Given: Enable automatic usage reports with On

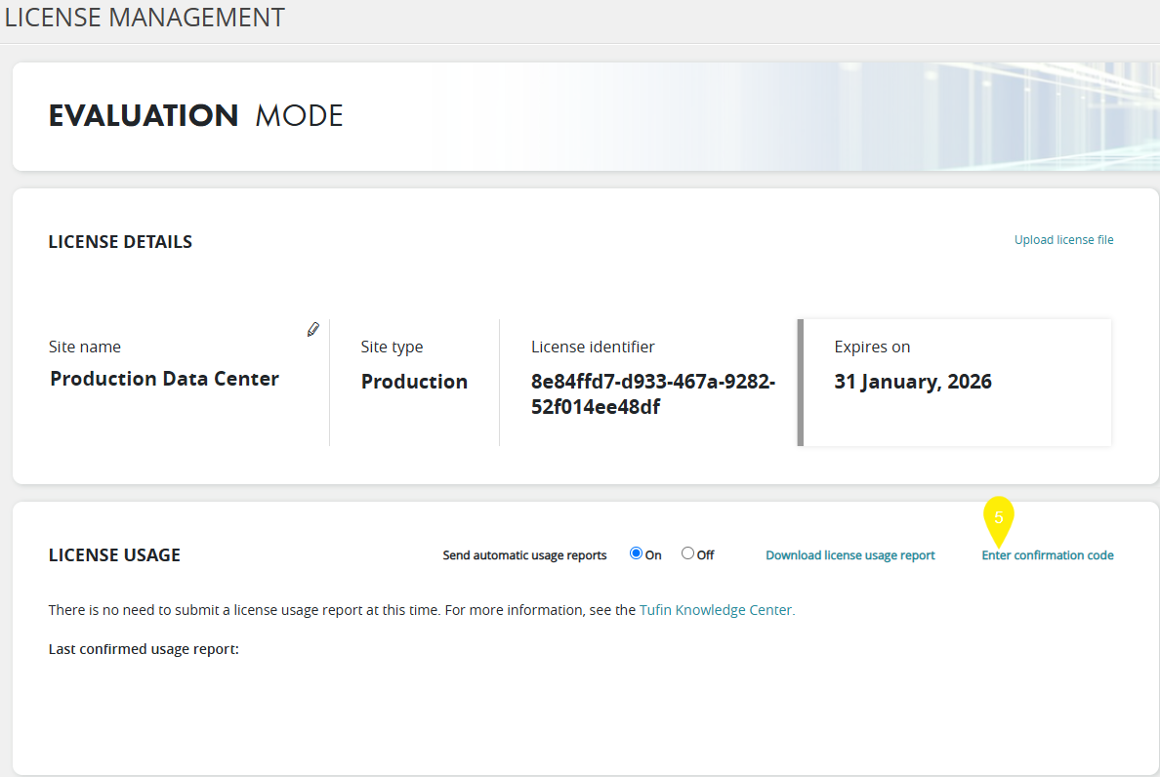Looking at the screenshot, I should coord(637,553).
